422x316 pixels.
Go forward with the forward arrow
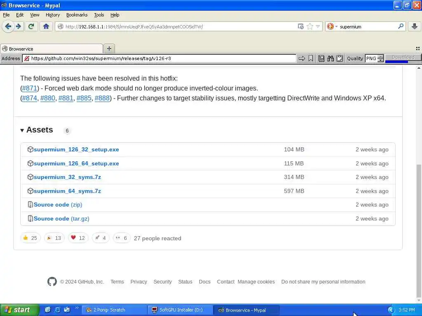tap(19, 26)
